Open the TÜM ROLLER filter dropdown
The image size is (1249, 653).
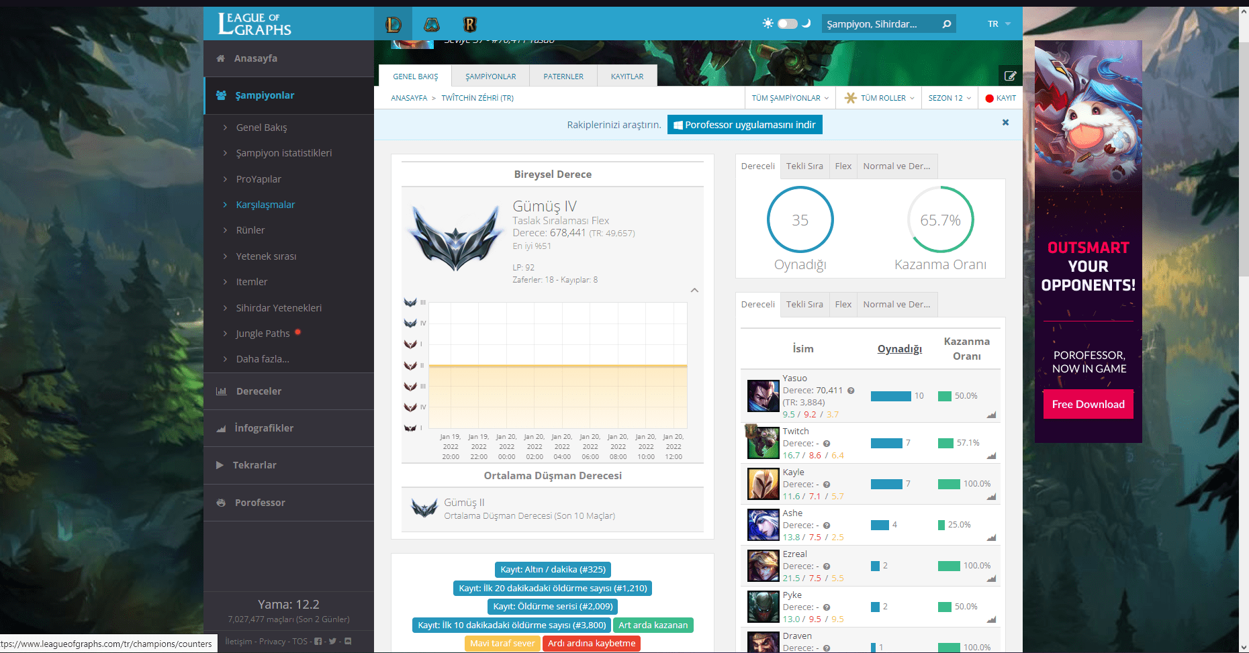coord(879,98)
